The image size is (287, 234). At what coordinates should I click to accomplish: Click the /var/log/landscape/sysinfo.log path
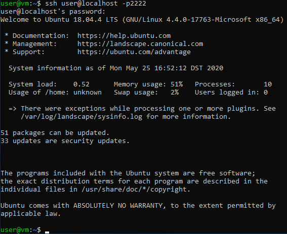point(81,117)
